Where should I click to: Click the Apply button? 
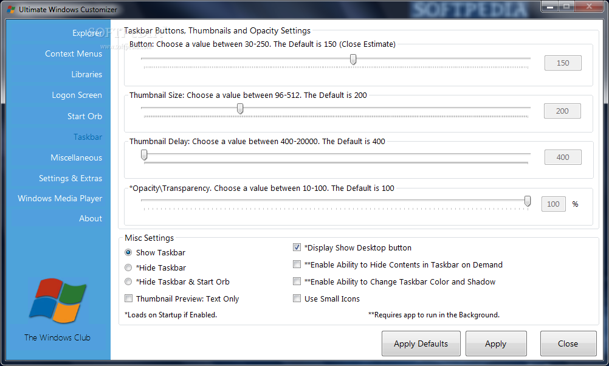pyautogui.click(x=496, y=344)
